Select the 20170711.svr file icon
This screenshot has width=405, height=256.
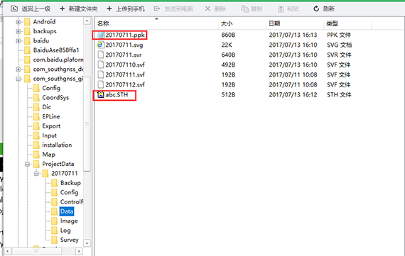tap(101, 55)
